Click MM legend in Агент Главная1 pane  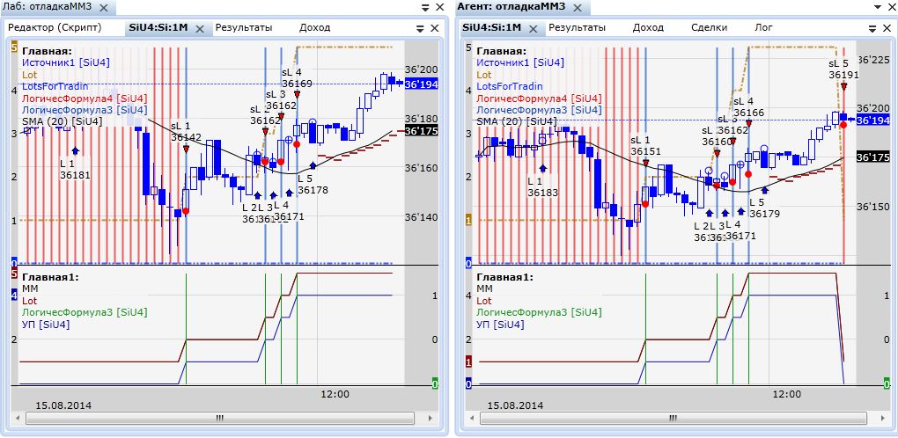coord(484,288)
